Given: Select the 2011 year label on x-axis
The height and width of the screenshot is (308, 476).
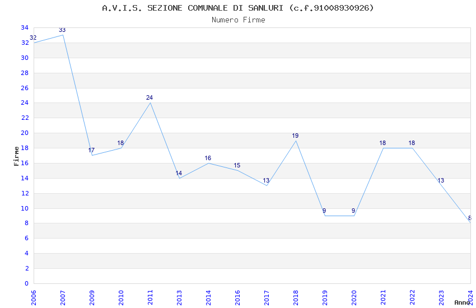Looking at the screenshot, I should (x=150, y=298).
